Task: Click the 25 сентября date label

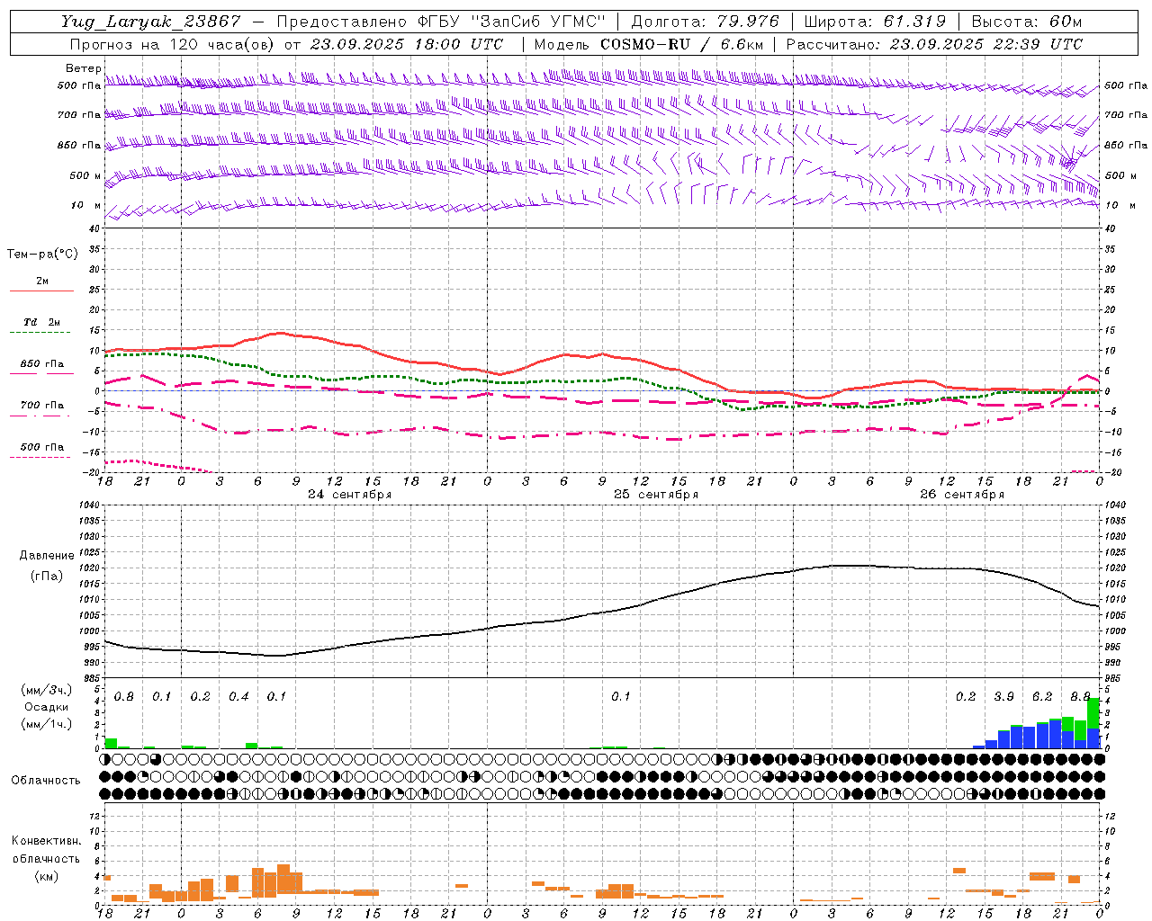Action: [x=656, y=495]
